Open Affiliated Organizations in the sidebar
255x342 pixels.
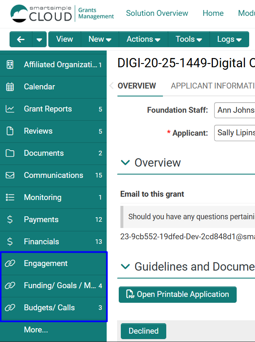tap(53, 65)
